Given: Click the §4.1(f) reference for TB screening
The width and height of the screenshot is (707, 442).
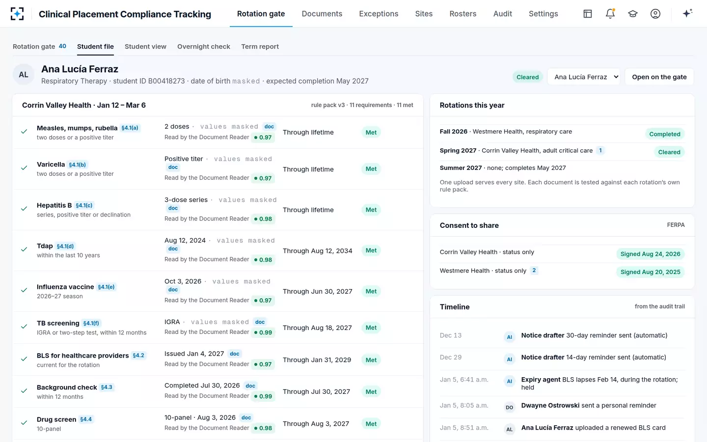Looking at the screenshot, I should click(x=91, y=323).
